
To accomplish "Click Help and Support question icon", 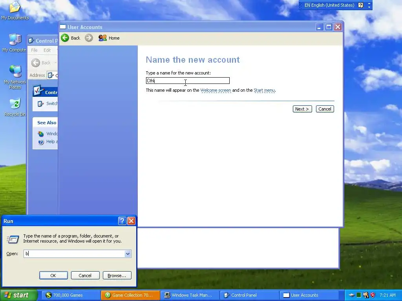I will 41,142.
